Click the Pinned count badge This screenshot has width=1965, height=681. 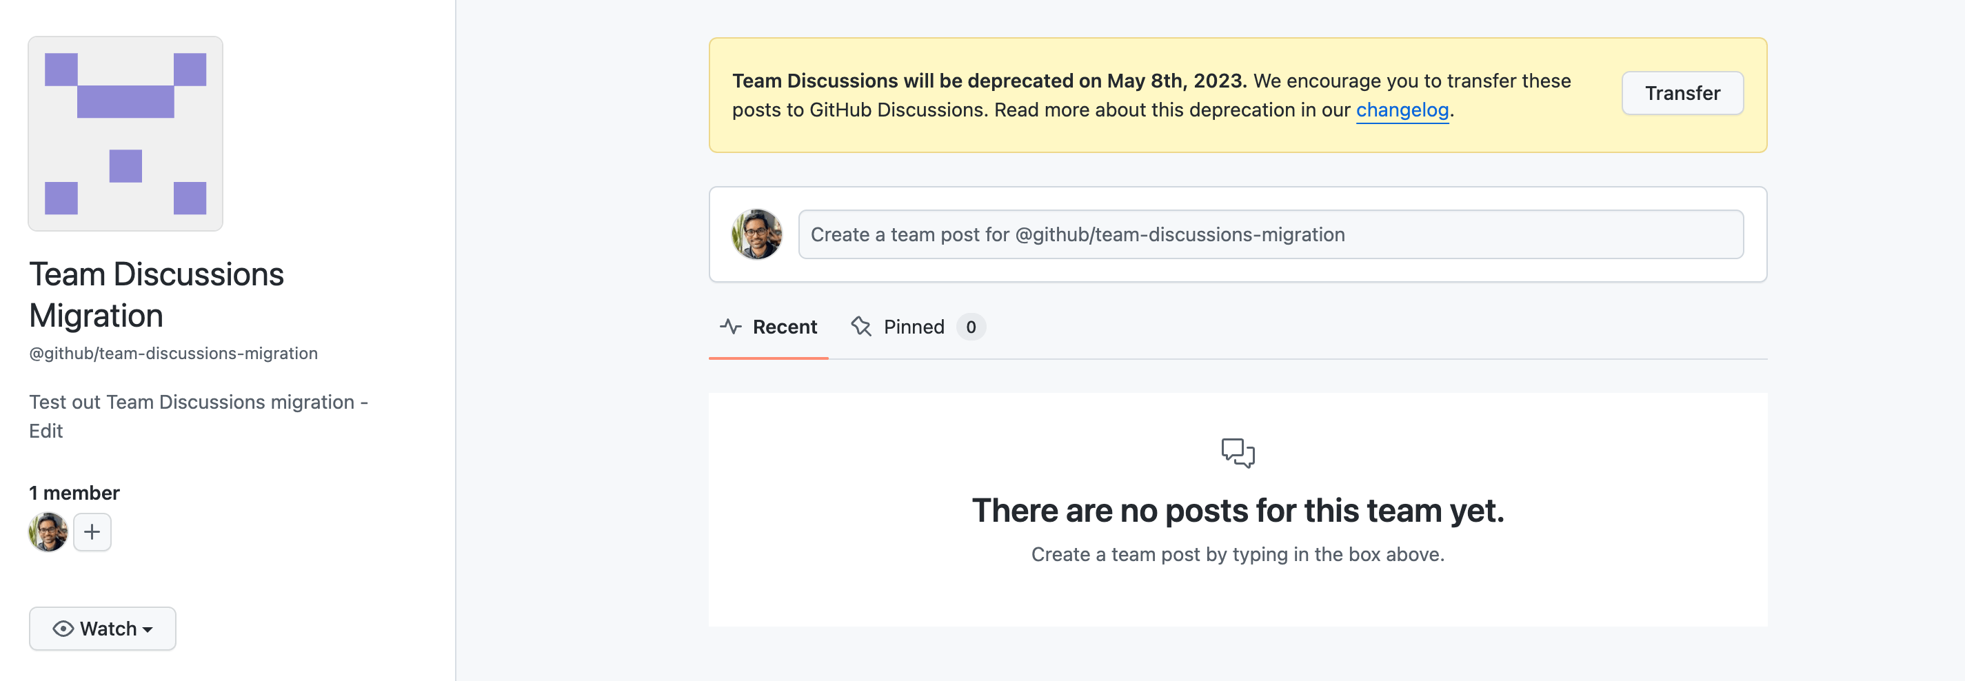coord(970,327)
